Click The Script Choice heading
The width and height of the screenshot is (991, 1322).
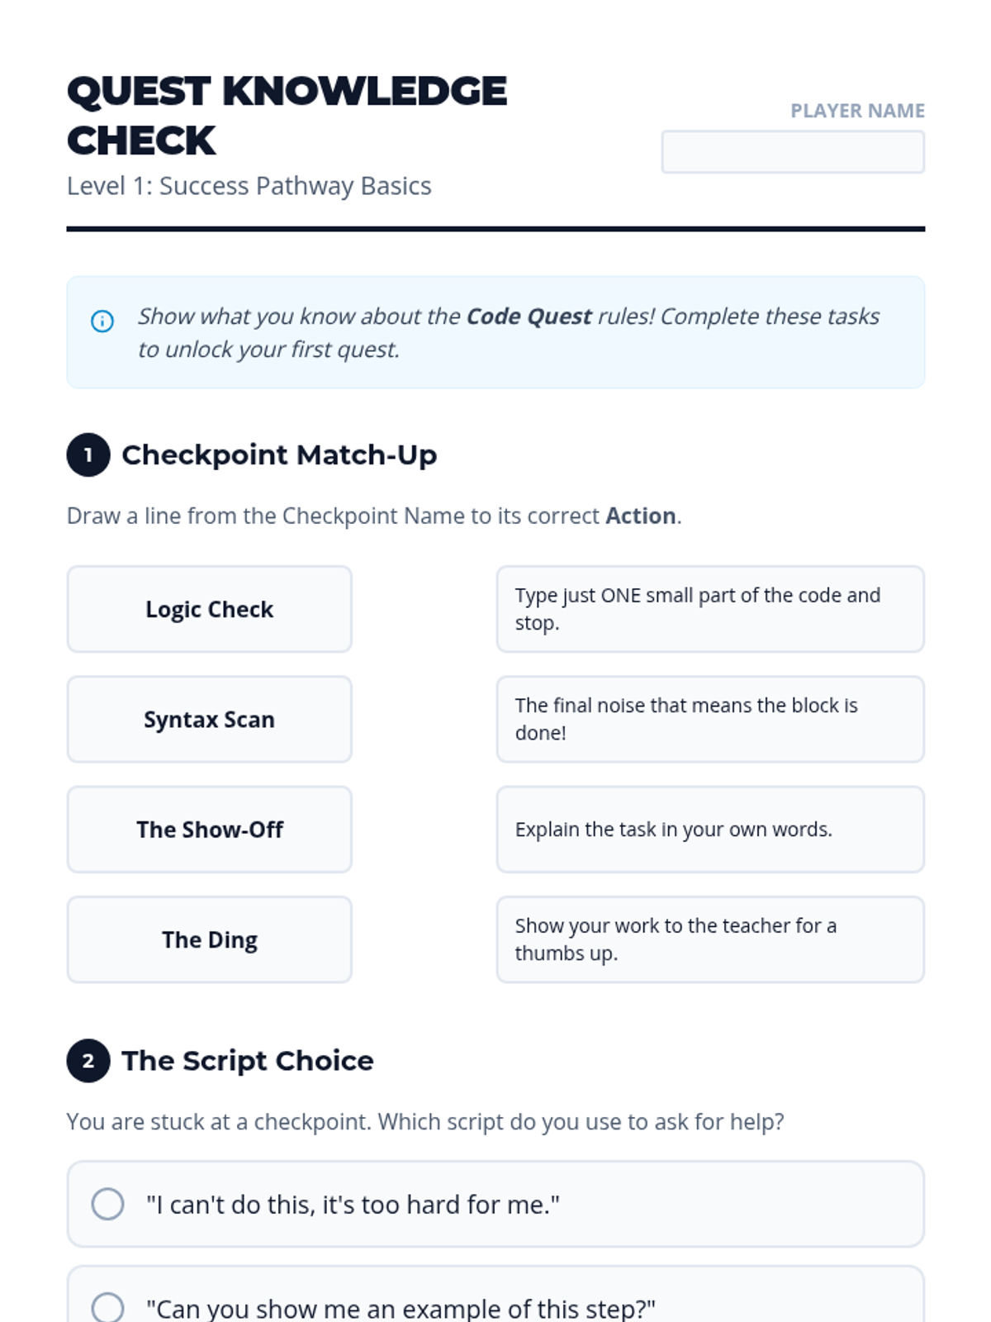tap(248, 1060)
